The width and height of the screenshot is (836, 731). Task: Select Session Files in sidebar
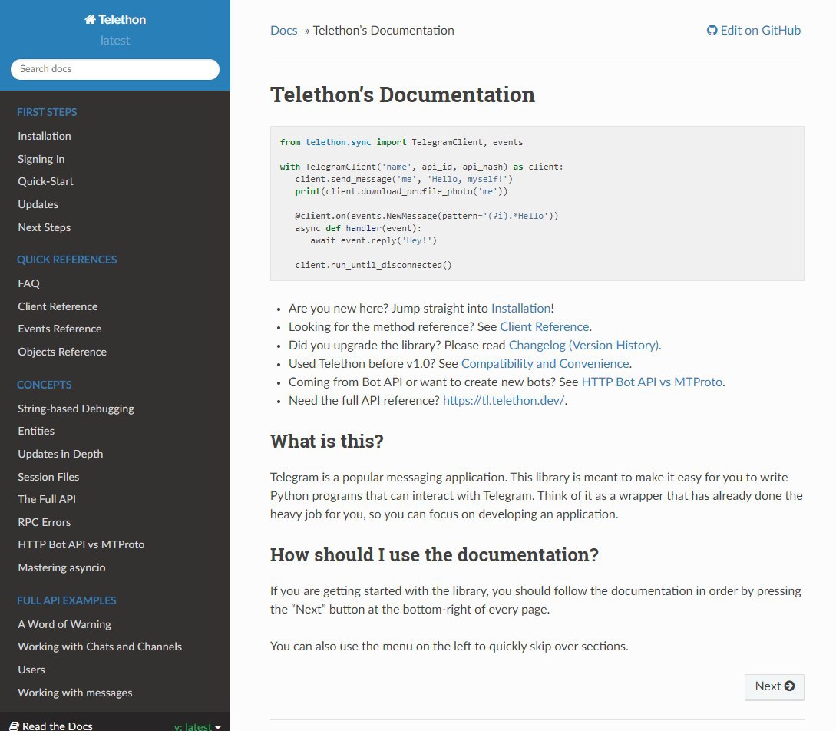pos(48,477)
